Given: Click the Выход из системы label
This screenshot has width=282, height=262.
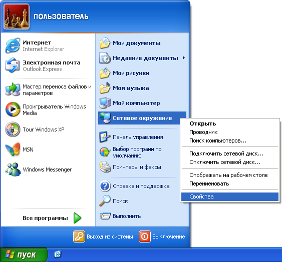Looking at the screenshot, I should pyautogui.click(x=110, y=236).
